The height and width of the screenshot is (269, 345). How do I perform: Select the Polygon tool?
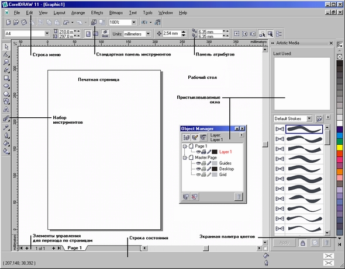[x=6, y=93]
